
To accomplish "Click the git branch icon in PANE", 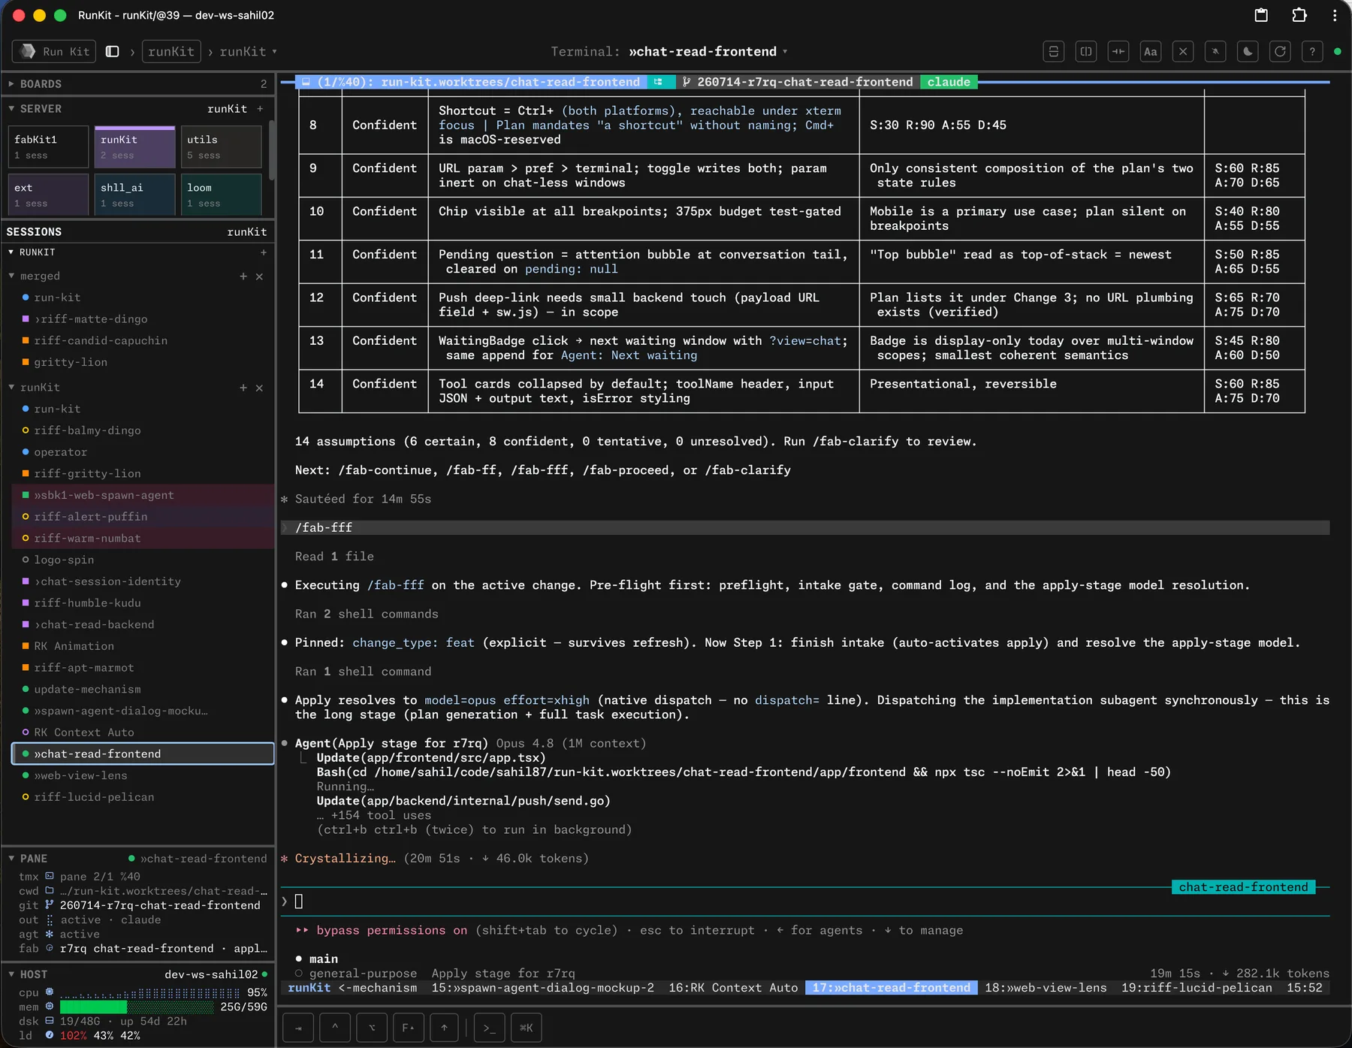I will tap(50, 905).
